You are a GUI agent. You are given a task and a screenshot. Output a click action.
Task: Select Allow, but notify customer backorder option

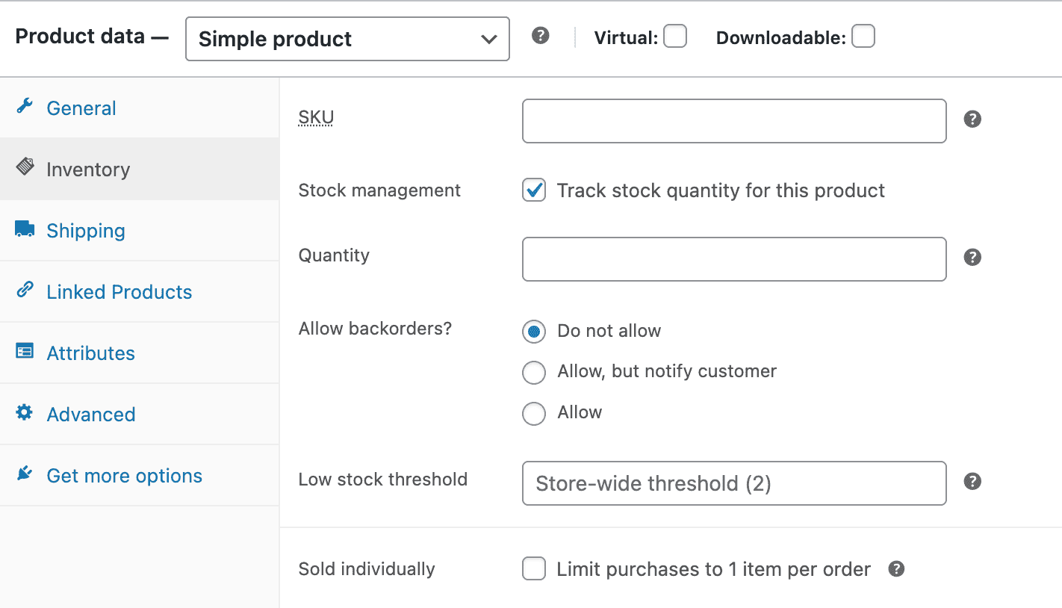click(x=534, y=372)
